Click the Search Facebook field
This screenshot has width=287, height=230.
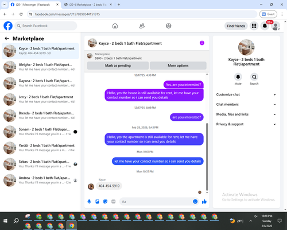(46, 26)
